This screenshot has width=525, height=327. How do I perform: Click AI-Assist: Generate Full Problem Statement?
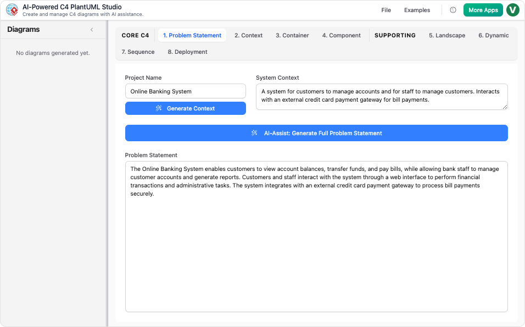[316, 132]
